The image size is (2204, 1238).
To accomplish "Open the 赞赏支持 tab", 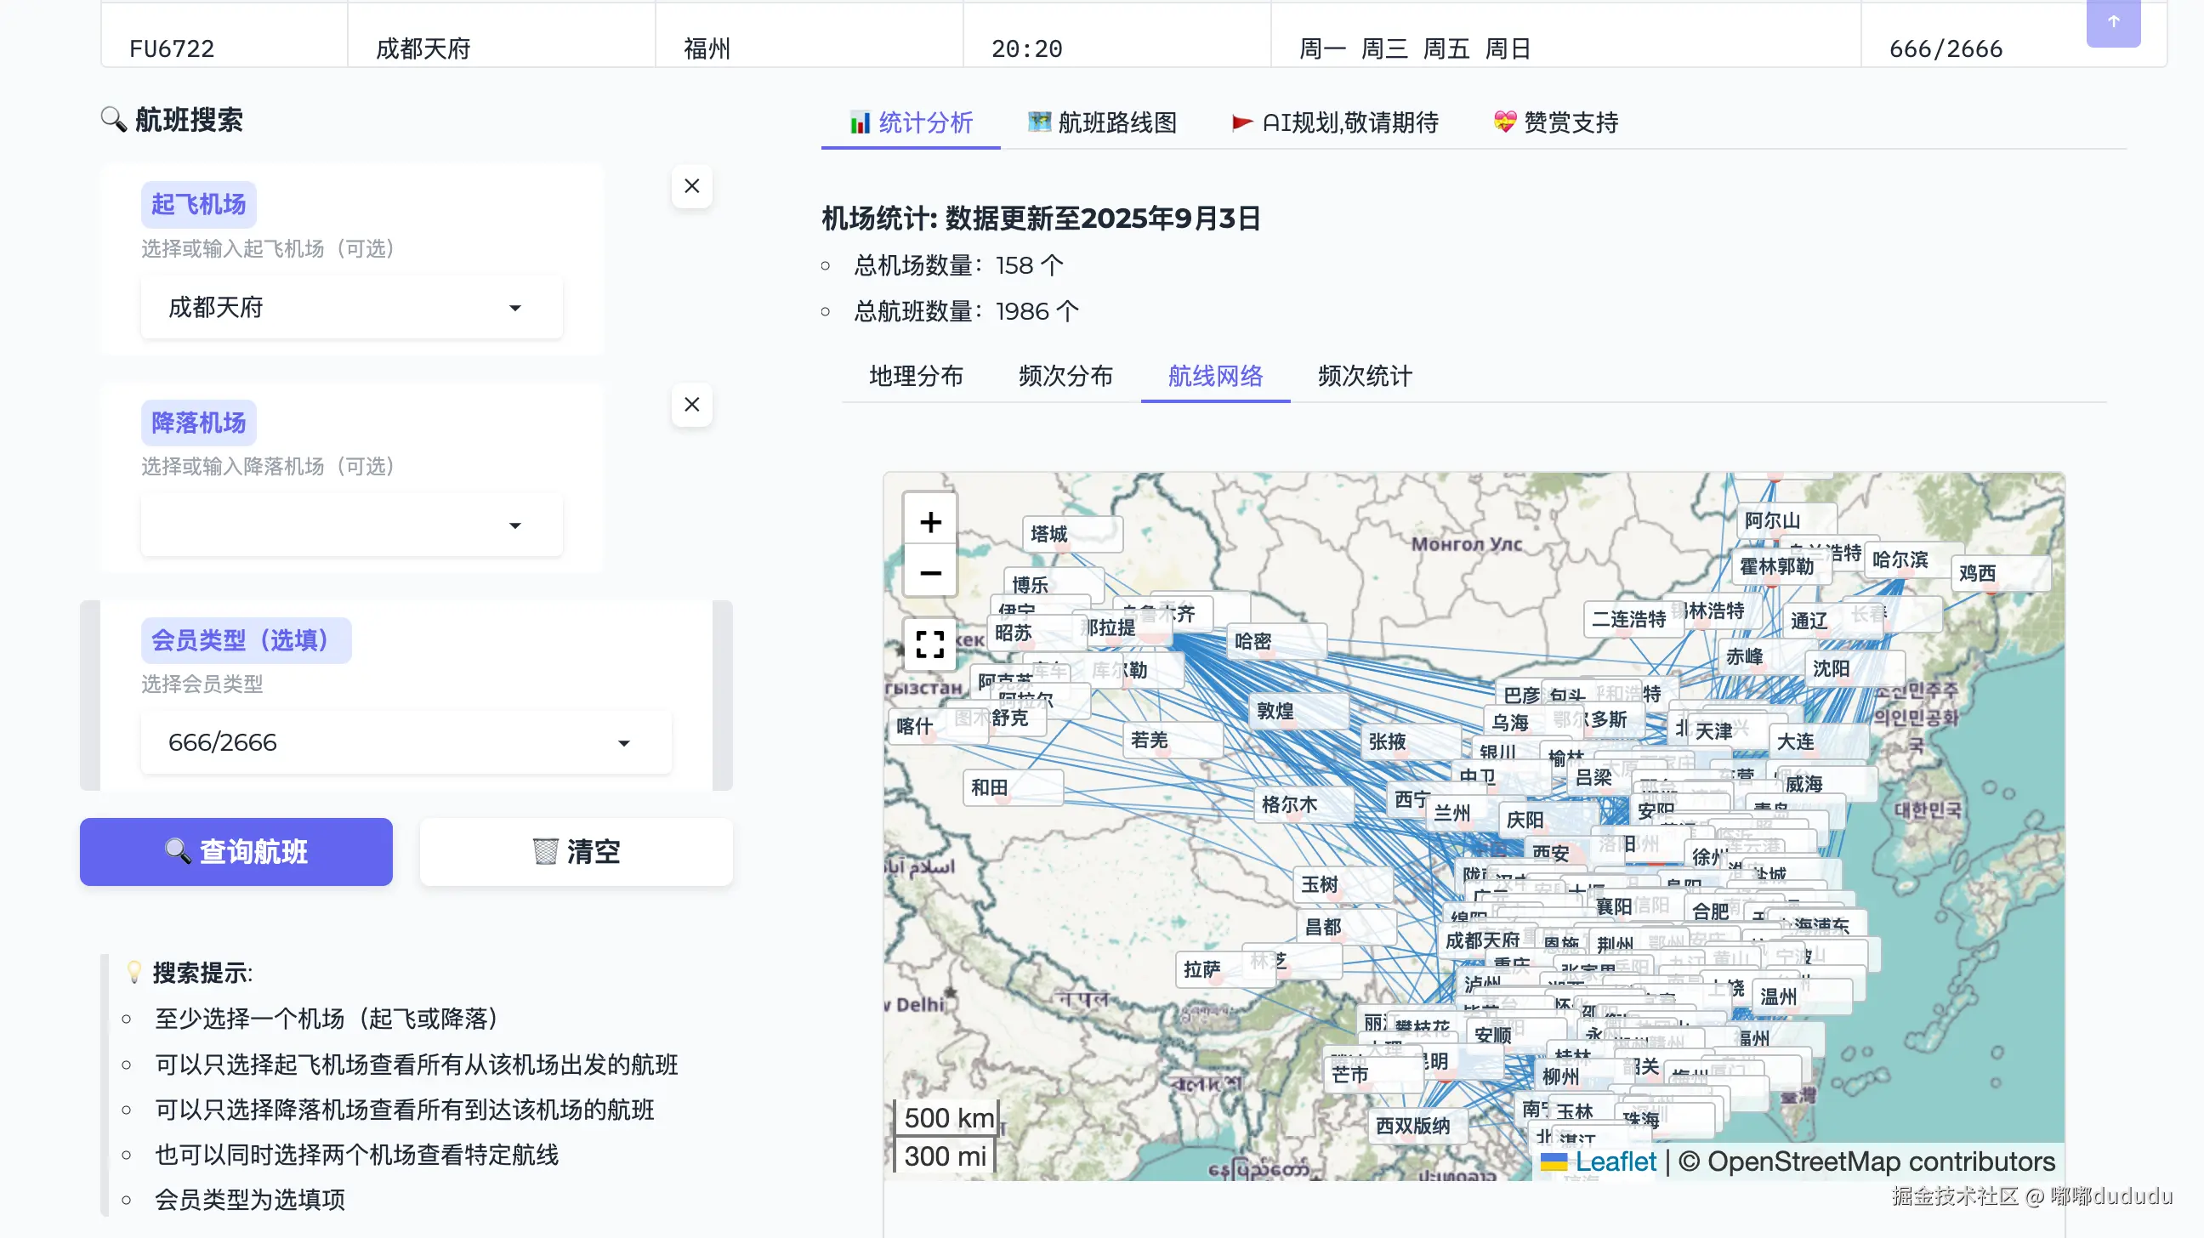I will point(1555,122).
